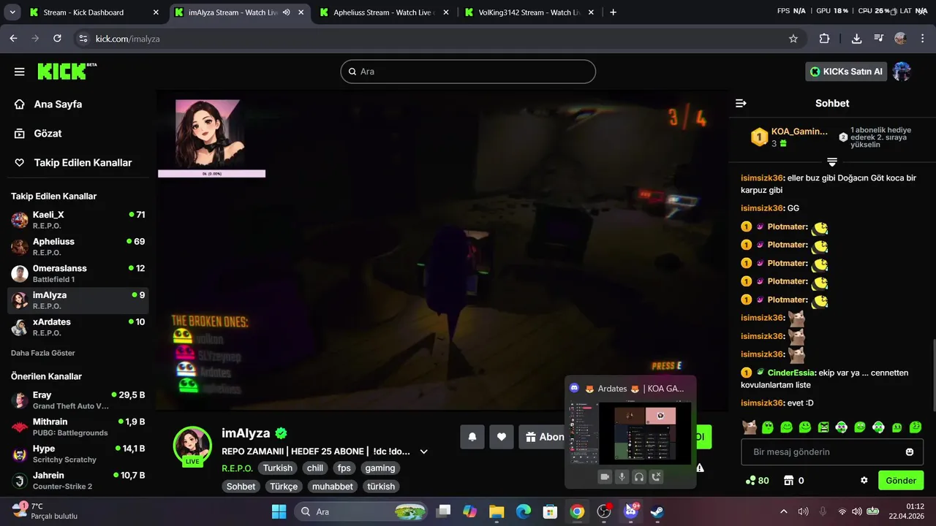
Task: Click the Gönder send button
Action: [901, 481]
